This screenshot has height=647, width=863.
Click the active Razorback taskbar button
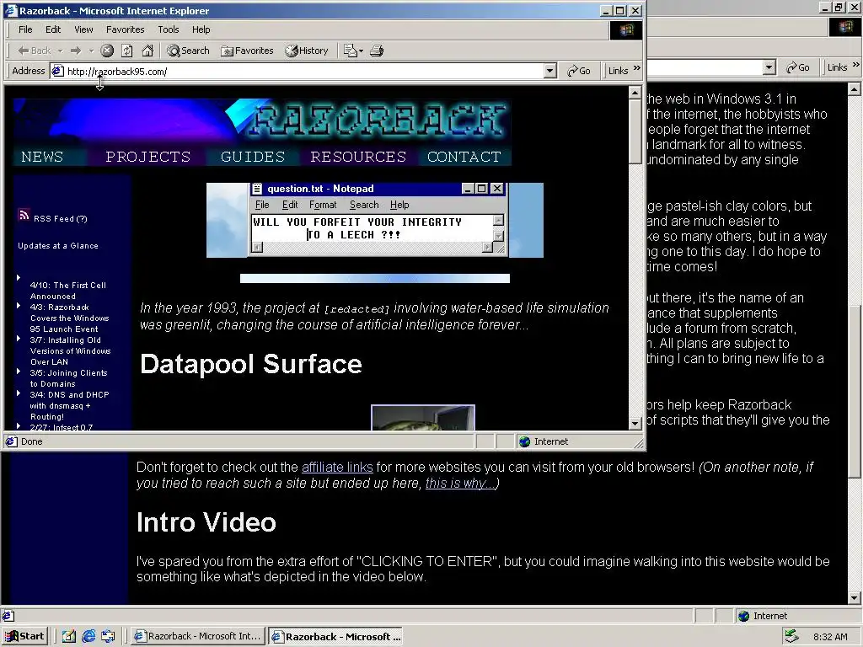(x=335, y=636)
